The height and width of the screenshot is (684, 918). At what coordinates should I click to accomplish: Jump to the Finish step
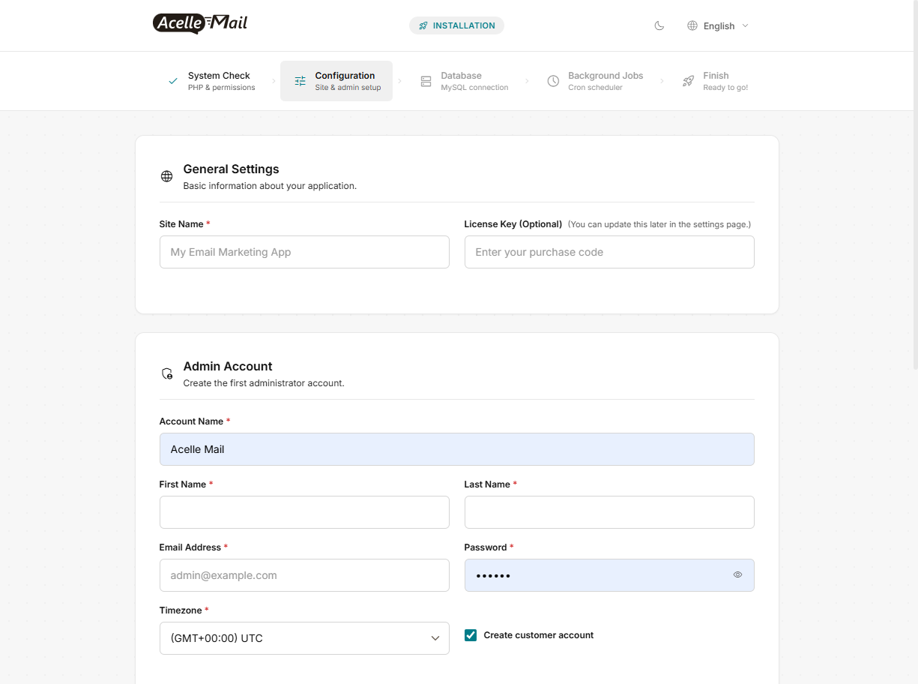pos(715,81)
